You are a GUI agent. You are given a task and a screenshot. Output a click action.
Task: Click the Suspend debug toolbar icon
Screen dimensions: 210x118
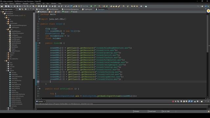pos(17,6)
